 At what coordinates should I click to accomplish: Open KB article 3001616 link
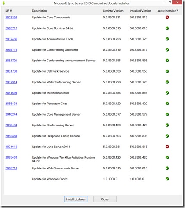click(11, 147)
